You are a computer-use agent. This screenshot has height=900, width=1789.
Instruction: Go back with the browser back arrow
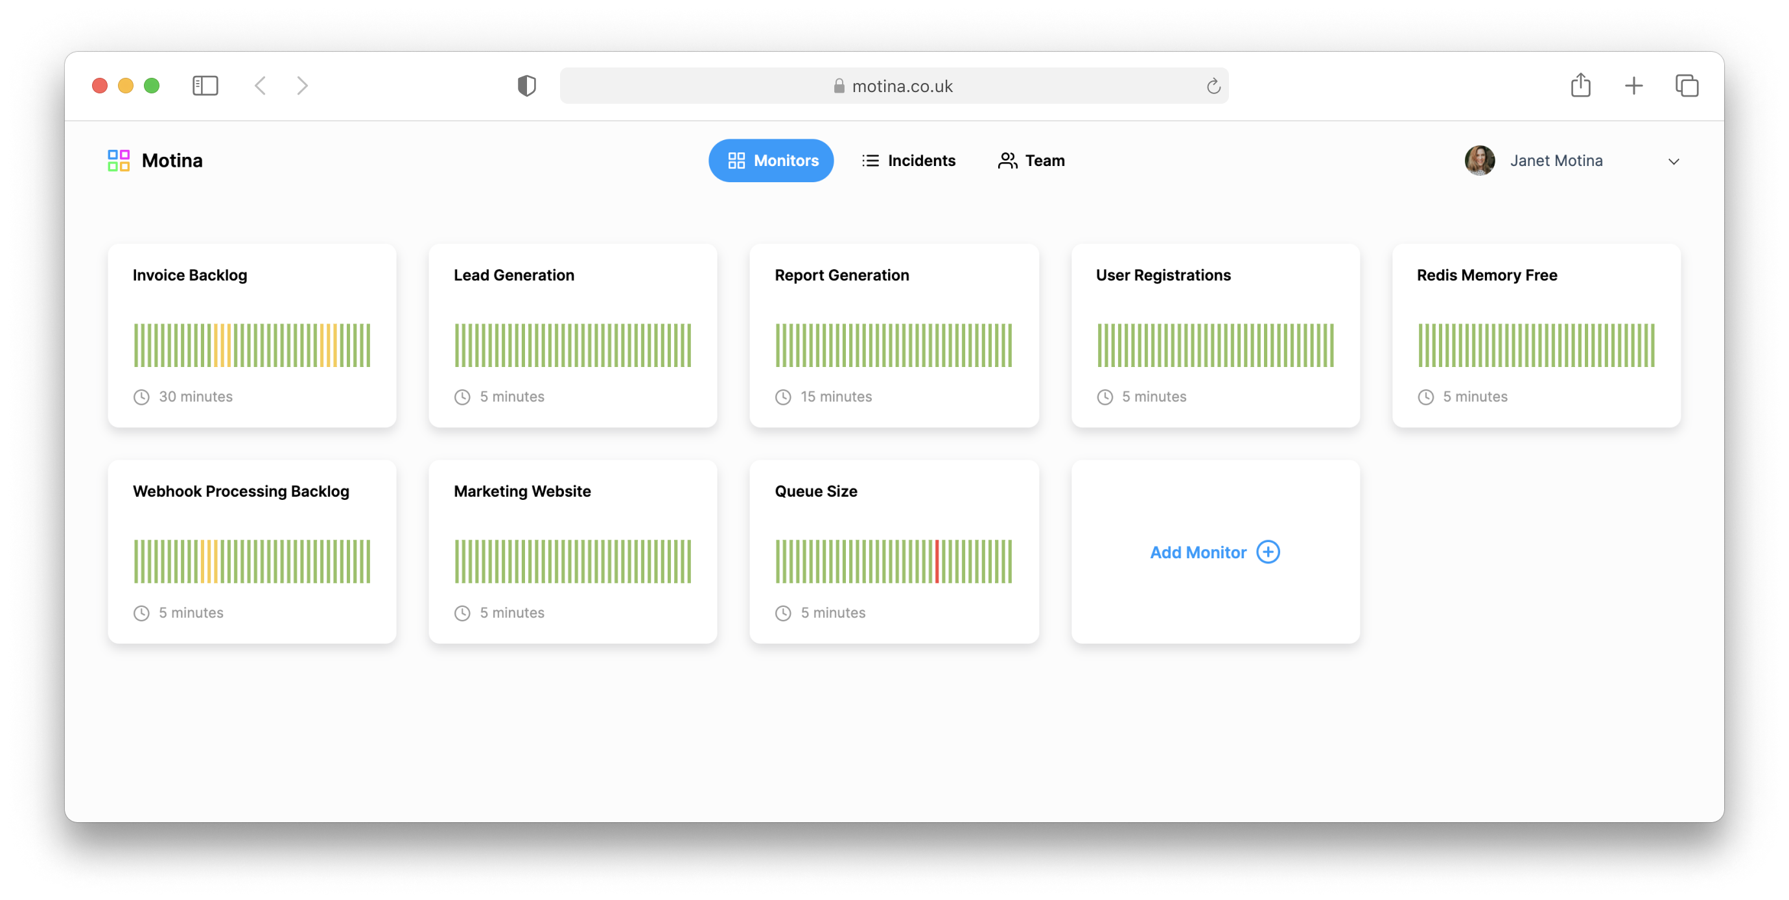tap(261, 86)
